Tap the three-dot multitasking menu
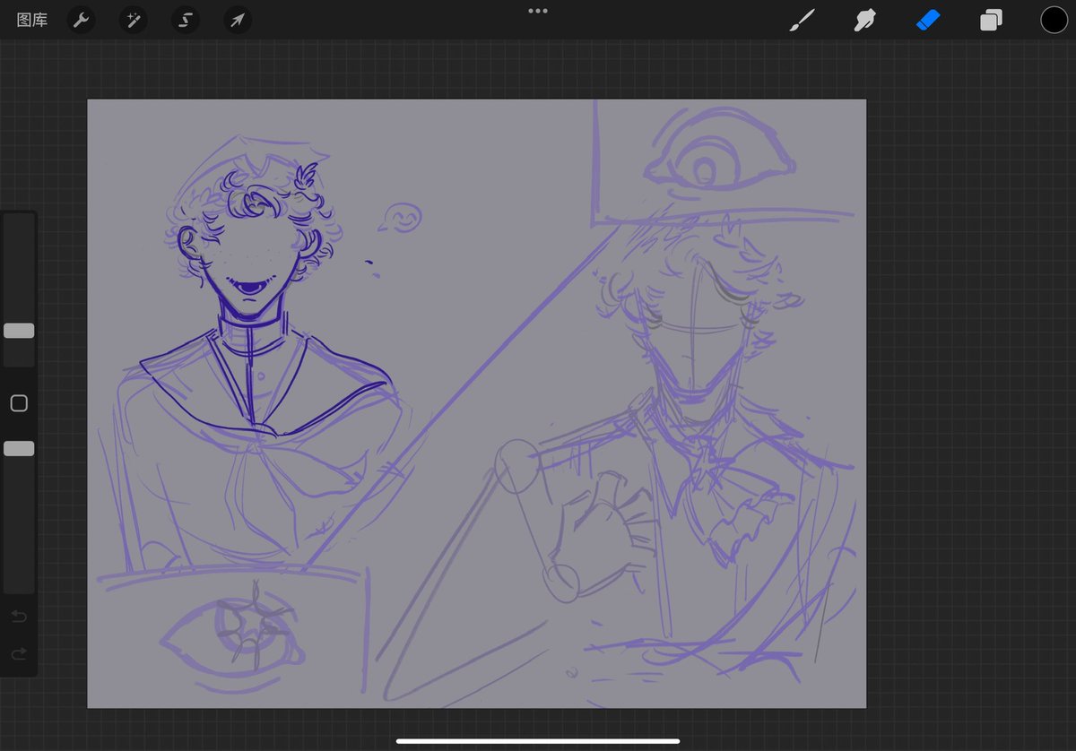 tap(538, 11)
